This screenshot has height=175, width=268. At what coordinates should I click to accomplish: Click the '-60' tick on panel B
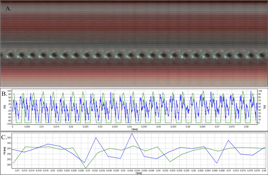pos(9,117)
